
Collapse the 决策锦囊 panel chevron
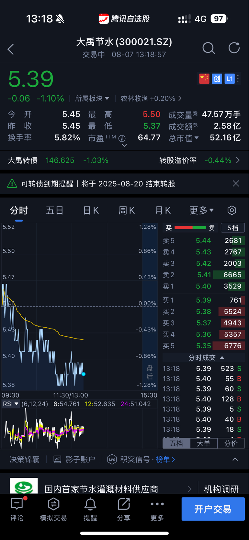pos(235,459)
